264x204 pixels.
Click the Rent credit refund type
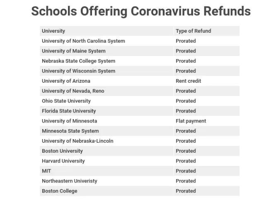point(188,81)
